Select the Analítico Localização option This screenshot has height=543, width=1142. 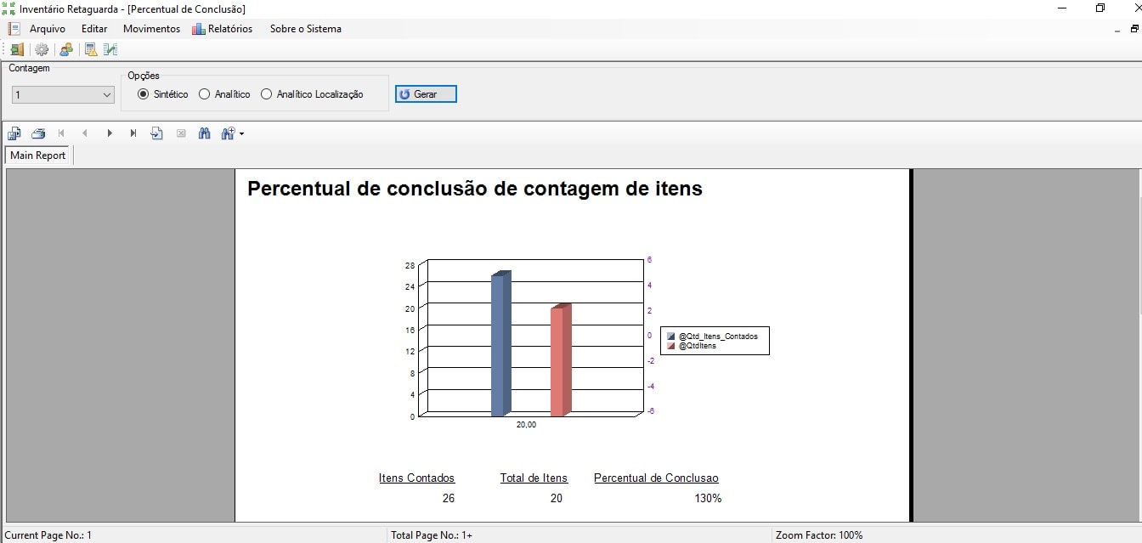click(312, 94)
